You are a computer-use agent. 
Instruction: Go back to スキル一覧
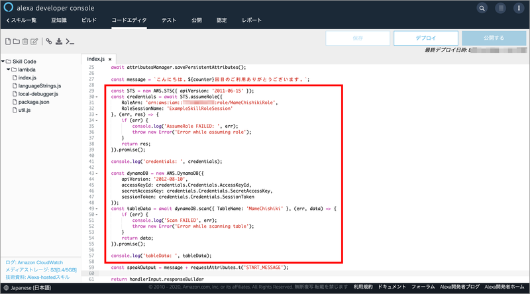pos(21,21)
